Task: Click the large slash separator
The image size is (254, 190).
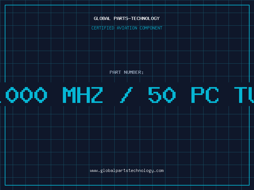Action: (126, 95)
